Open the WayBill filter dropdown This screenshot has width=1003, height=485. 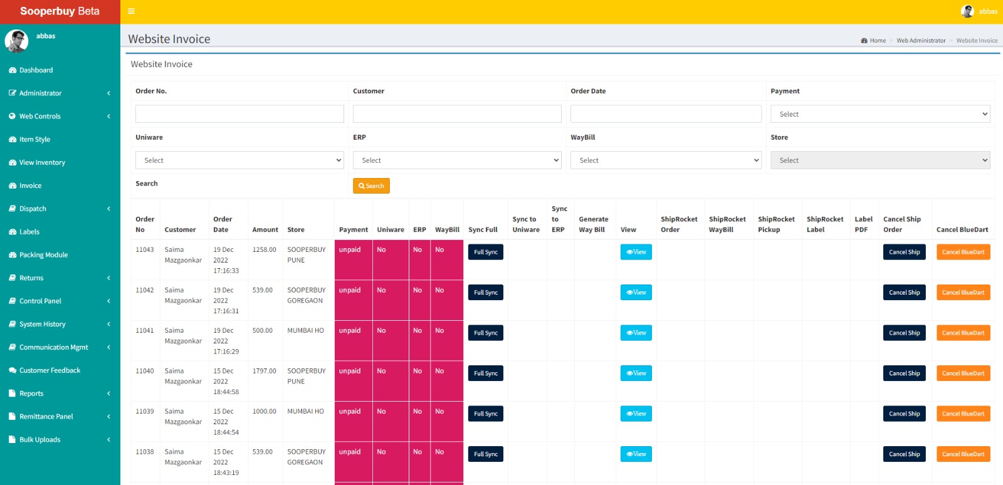click(x=665, y=160)
